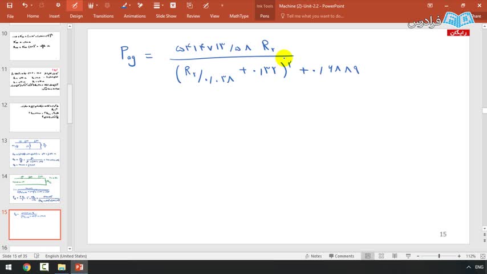Select the ink Draw pen tool
This screenshot has width=487, height=274.
tap(75, 5)
